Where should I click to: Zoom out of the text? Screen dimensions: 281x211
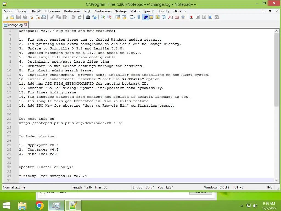109,17
